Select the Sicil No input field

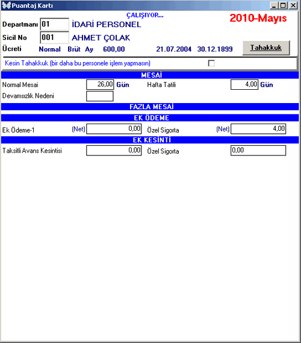pyautogui.click(x=54, y=37)
